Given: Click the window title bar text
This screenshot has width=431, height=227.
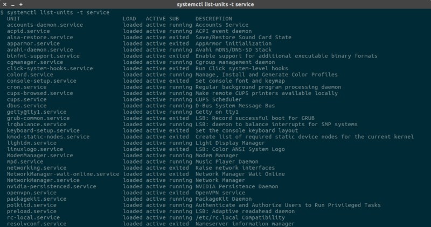Looking at the screenshot, I should (x=215, y=4).
